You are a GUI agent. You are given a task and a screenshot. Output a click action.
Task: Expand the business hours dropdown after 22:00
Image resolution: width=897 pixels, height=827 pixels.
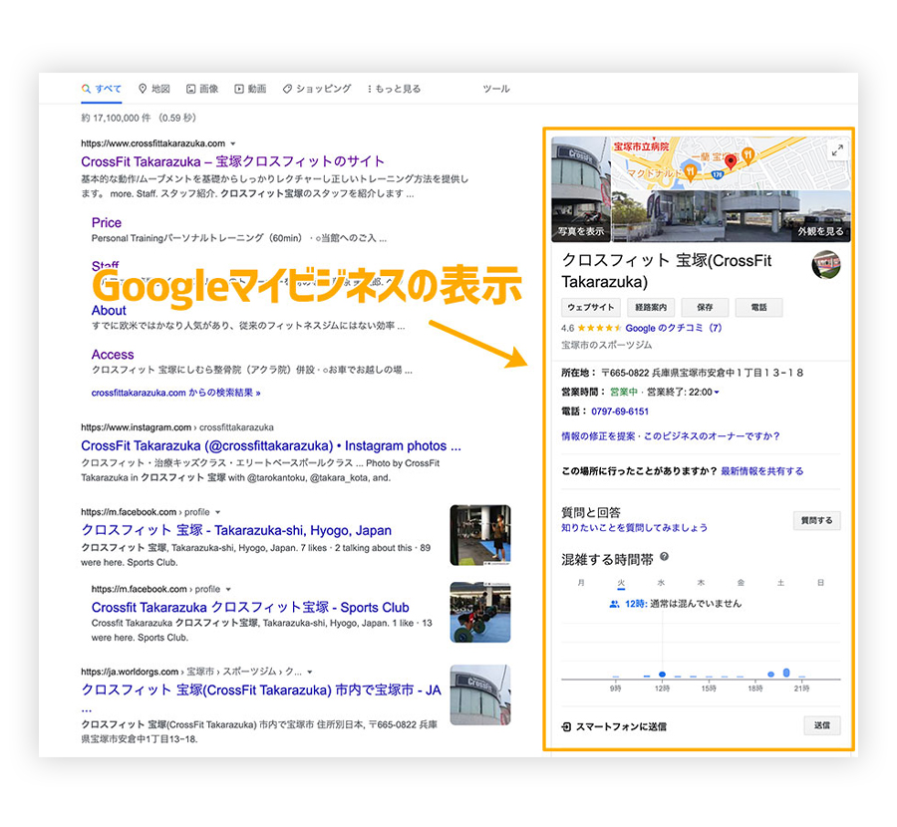[x=717, y=393]
